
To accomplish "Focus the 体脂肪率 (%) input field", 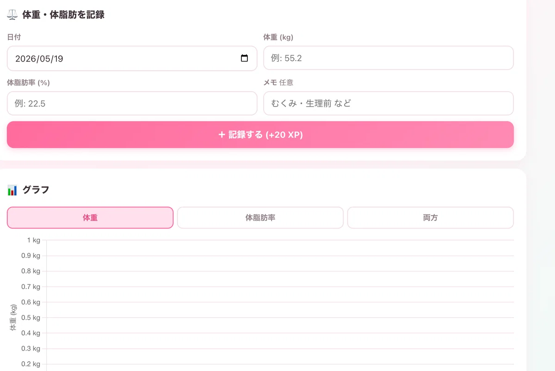I will tap(132, 103).
